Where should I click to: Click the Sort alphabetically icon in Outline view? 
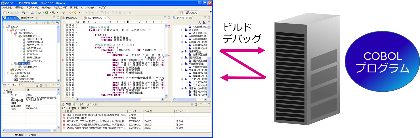[199, 22]
